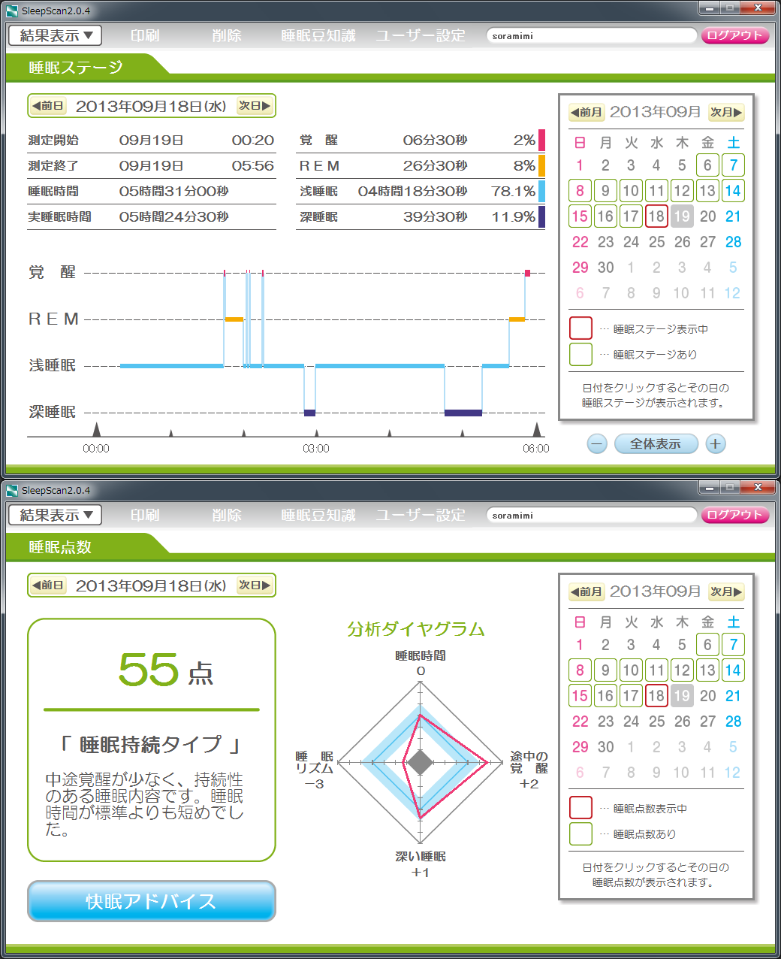Log out using top window ログアウト button

click(734, 35)
